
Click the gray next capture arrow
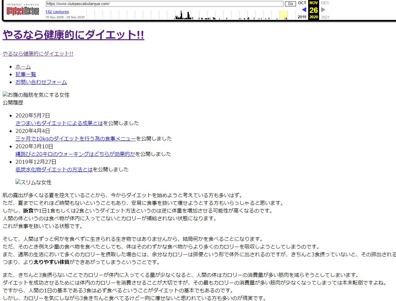[x=323, y=10]
